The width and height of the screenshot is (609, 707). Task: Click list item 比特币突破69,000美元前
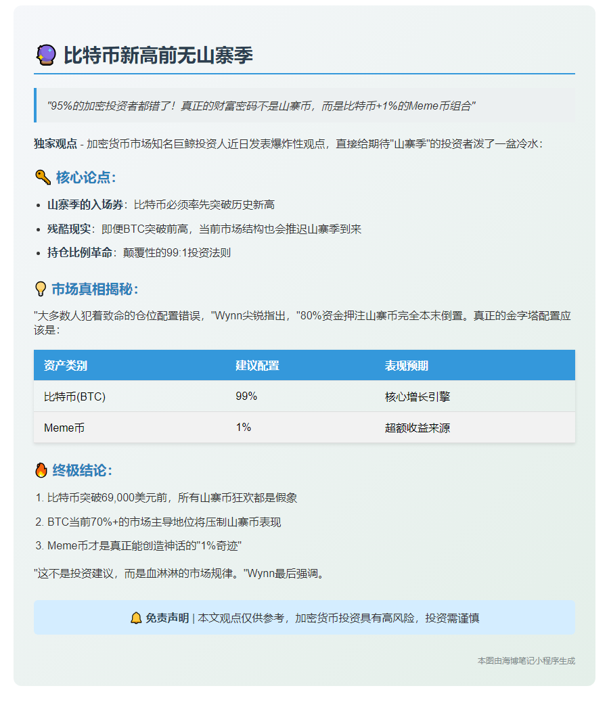[x=172, y=498]
